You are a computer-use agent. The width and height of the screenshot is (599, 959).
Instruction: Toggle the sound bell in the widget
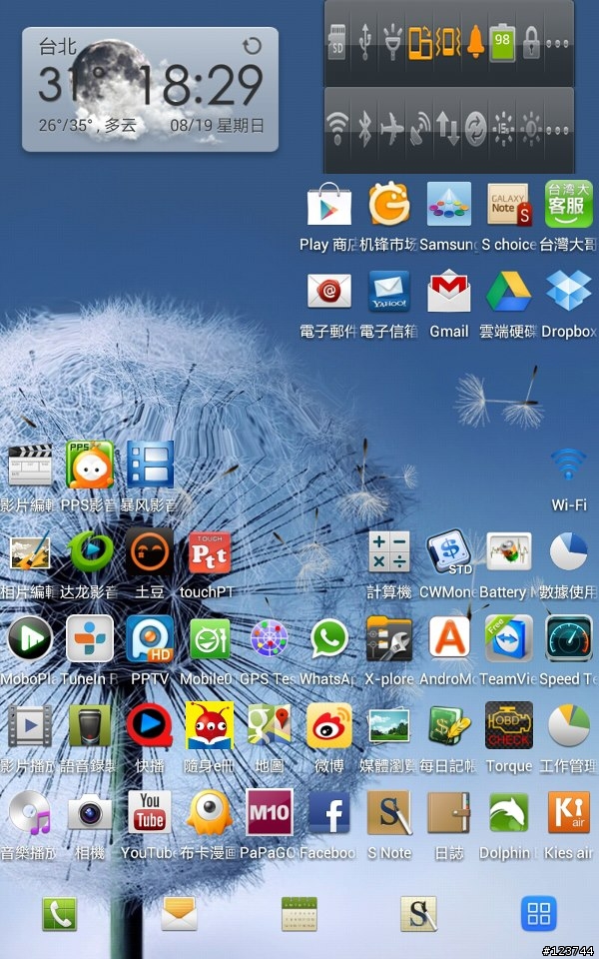tap(475, 43)
